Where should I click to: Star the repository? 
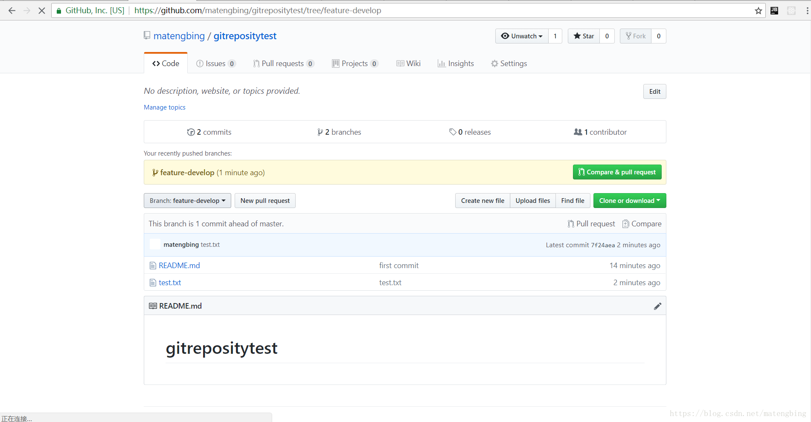coord(584,36)
